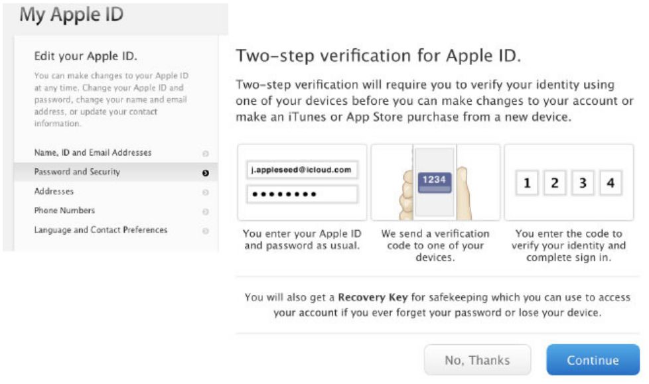The width and height of the screenshot is (649, 384).
Task: Open Language and Contact Preferences section
Action: [101, 229]
